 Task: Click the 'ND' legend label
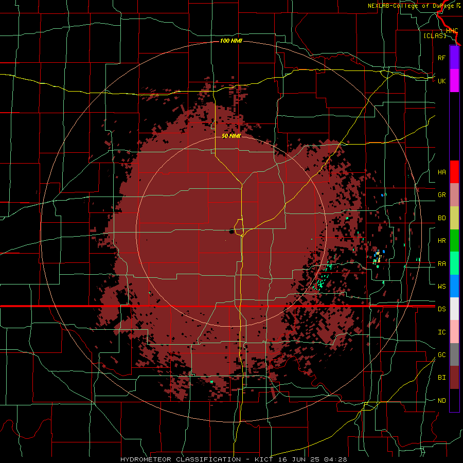tap(441, 401)
